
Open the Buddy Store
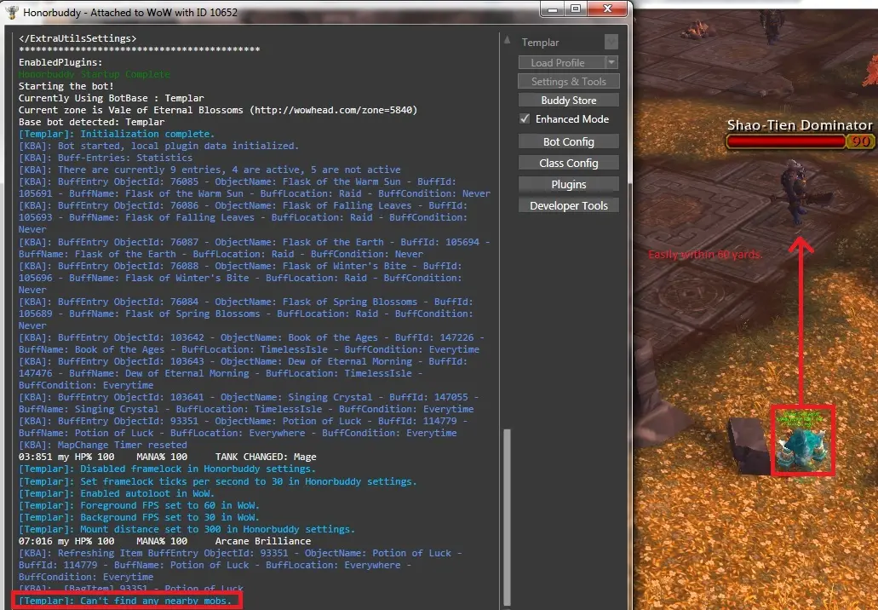[568, 101]
